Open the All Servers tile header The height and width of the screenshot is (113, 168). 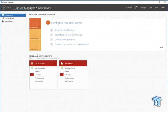73,63
